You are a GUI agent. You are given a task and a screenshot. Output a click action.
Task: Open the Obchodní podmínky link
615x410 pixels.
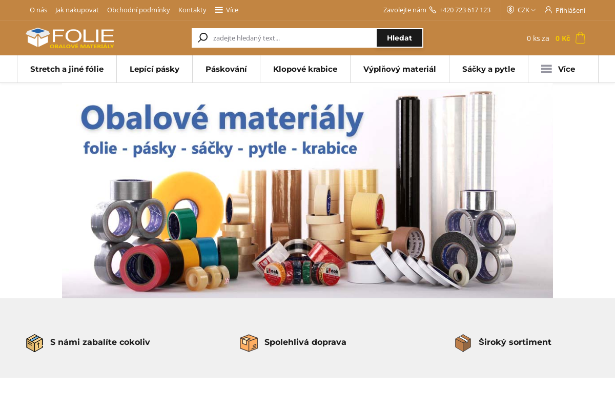pyautogui.click(x=138, y=10)
